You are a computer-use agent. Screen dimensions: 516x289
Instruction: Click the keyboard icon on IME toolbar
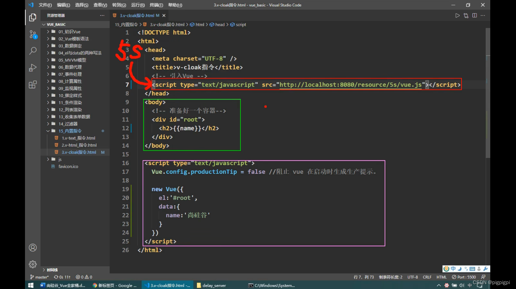[x=472, y=269]
